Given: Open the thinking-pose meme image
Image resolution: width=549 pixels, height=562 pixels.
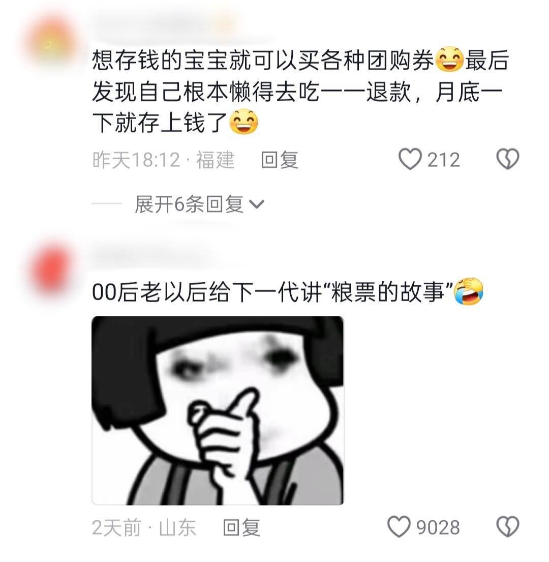Looking at the screenshot, I should [218, 410].
